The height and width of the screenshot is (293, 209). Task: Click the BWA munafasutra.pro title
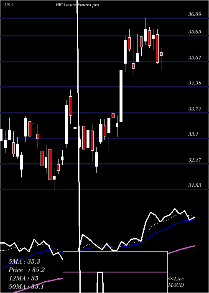(x=77, y=5)
